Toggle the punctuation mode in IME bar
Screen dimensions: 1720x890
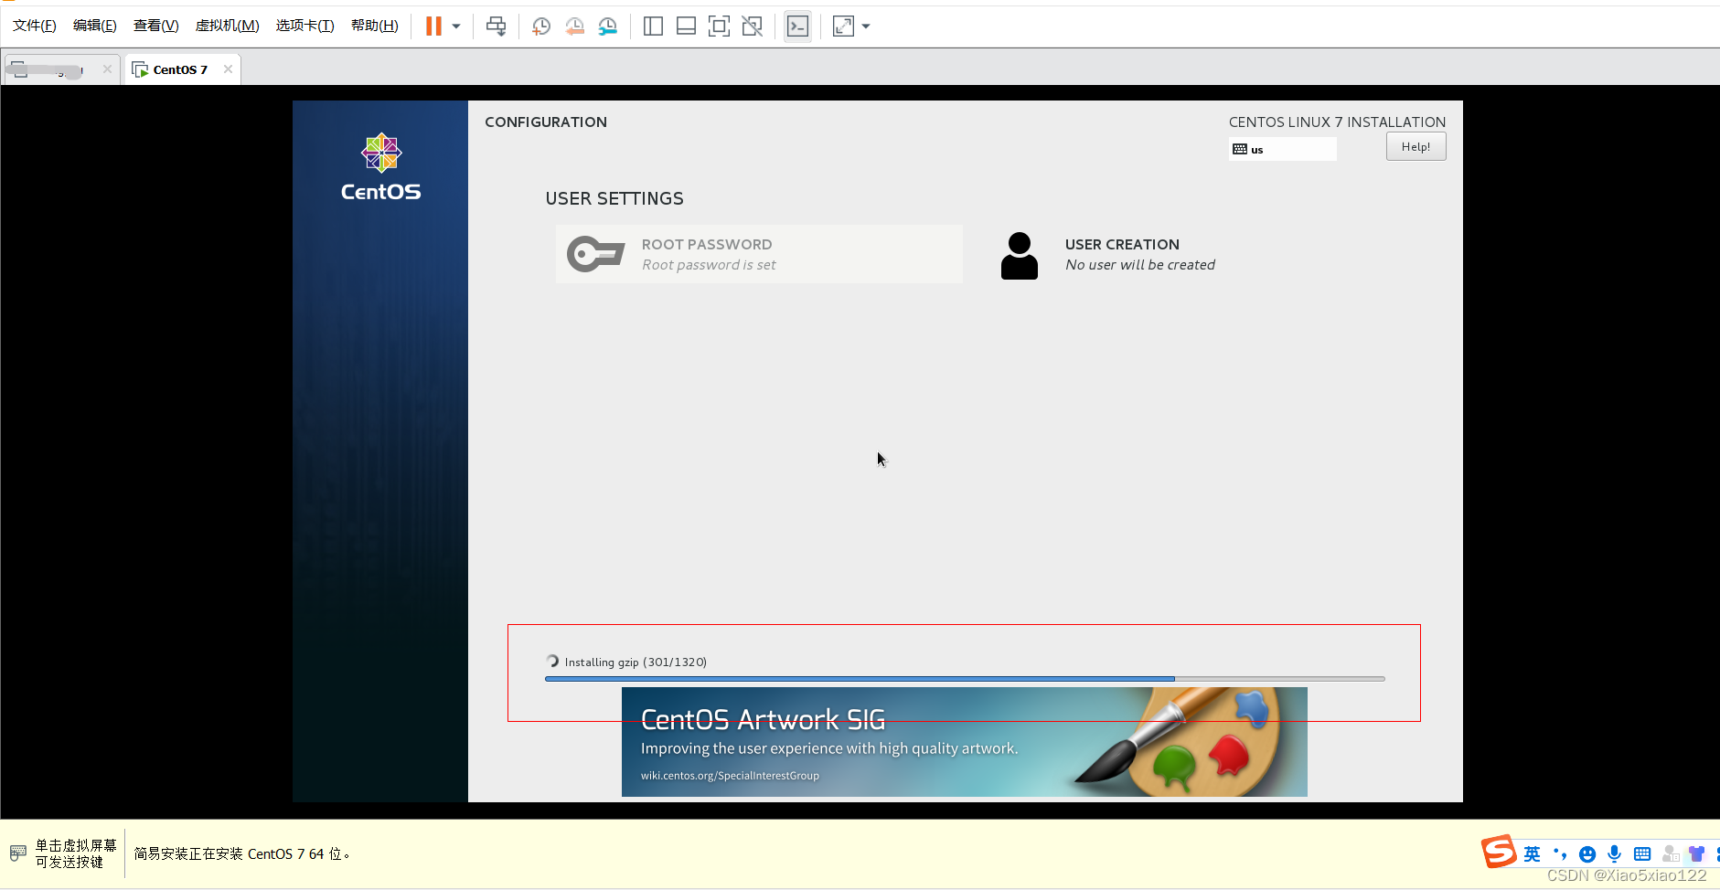1560,854
